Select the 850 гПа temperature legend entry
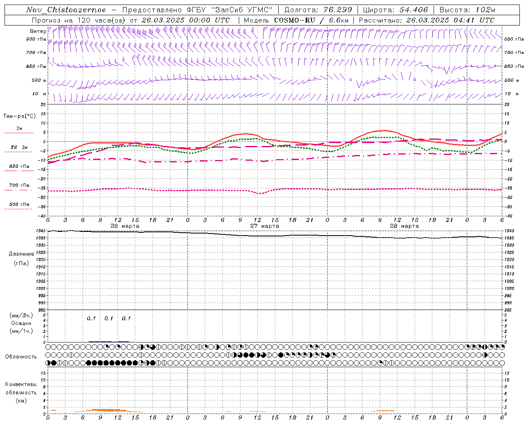526x421 pixels. 19,167
